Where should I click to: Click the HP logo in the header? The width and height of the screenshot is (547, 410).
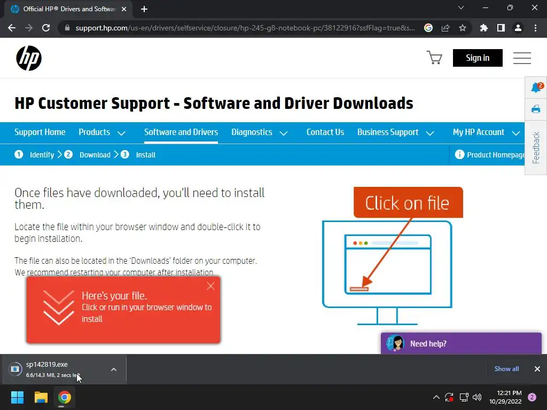tap(29, 58)
